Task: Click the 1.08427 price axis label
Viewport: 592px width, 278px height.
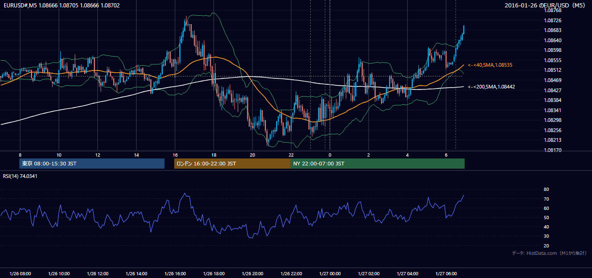Action: (553, 90)
